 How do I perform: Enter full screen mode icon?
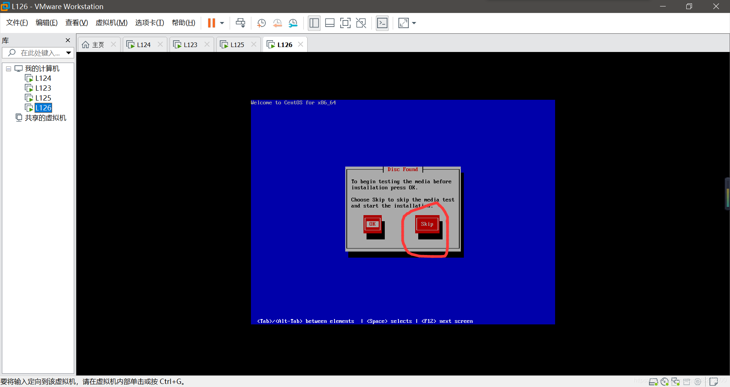pos(345,23)
